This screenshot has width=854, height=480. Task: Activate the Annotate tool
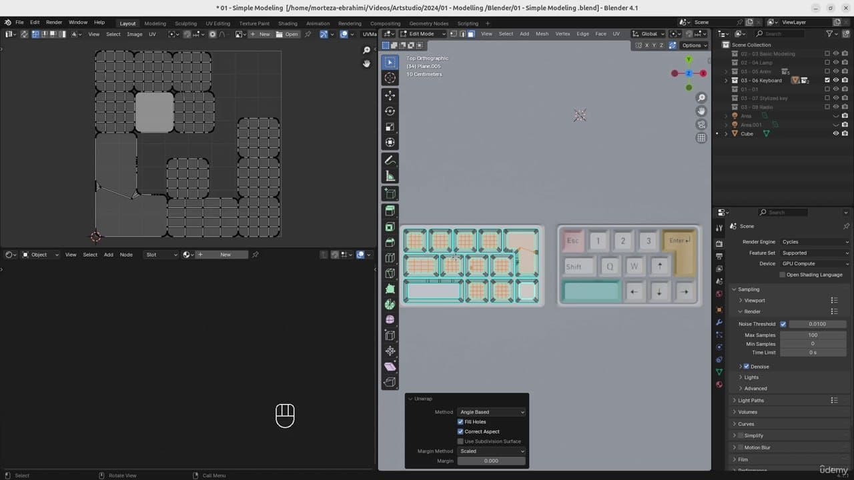coord(390,160)
